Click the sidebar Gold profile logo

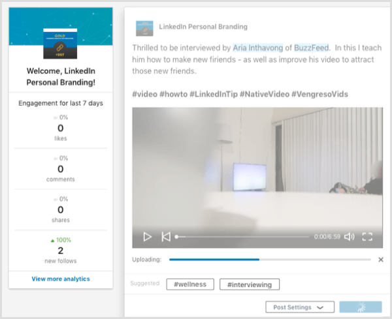tap(60, 44)
